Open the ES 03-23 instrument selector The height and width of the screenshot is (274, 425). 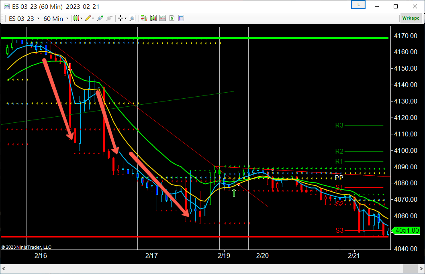(x=24, y=19)
